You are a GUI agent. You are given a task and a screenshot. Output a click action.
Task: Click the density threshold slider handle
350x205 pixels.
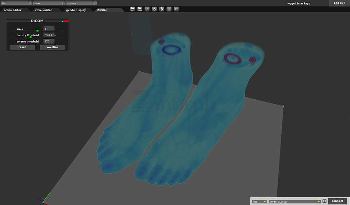point(31,37)
